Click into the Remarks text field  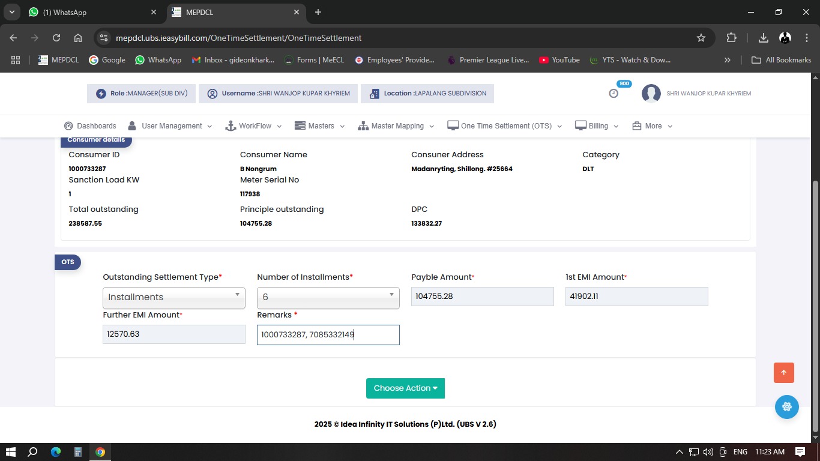pos(328,335)
